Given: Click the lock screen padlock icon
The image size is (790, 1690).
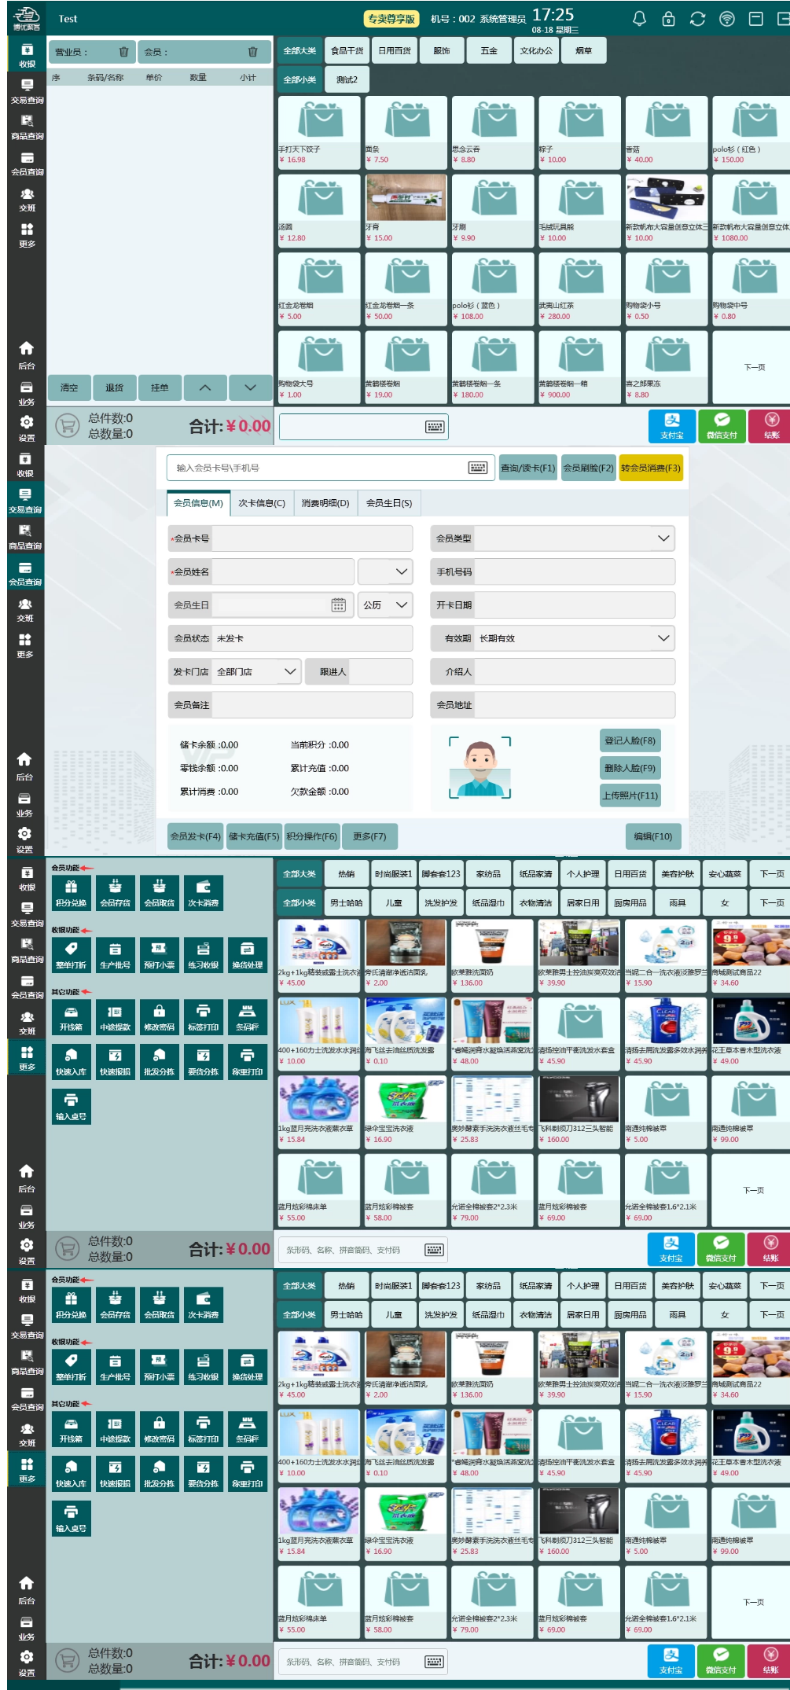Looking at the screenshot, I should 668,19.
